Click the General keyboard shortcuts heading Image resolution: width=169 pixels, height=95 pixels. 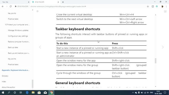(78, 83)
